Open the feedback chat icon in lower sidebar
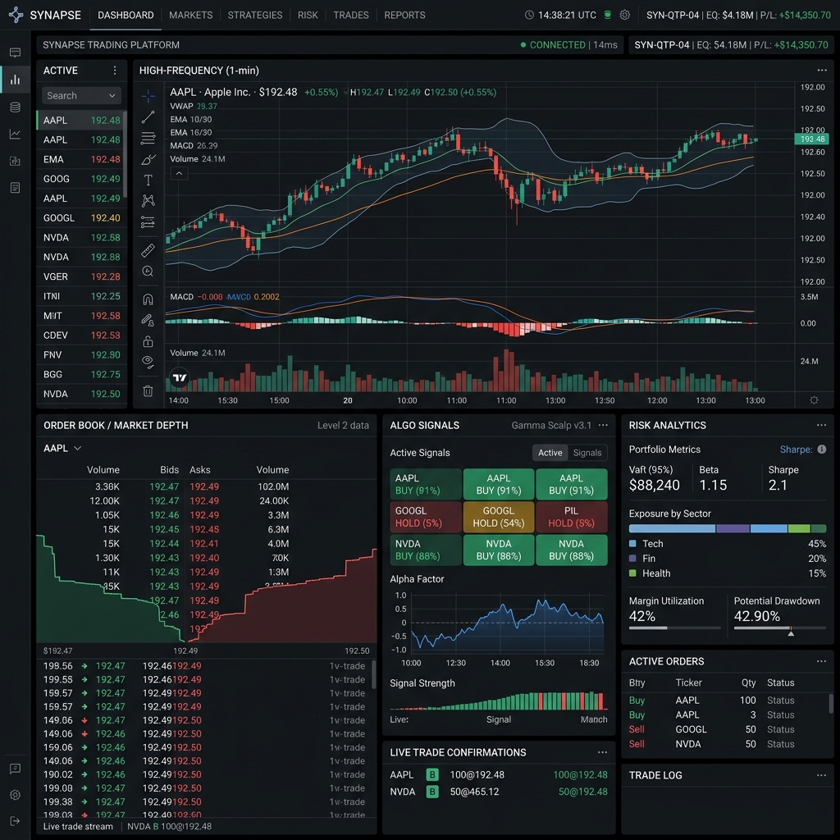The width and height of the screenshot is (840, 840). click(x=15, y=769)
